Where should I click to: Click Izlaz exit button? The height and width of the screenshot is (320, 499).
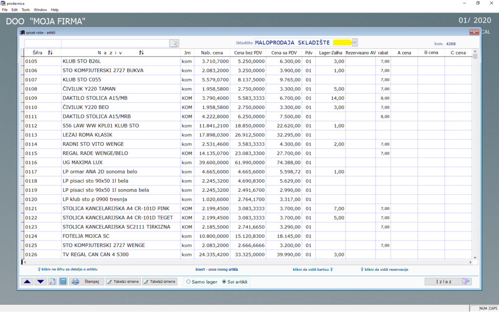[x=448, y=282]
